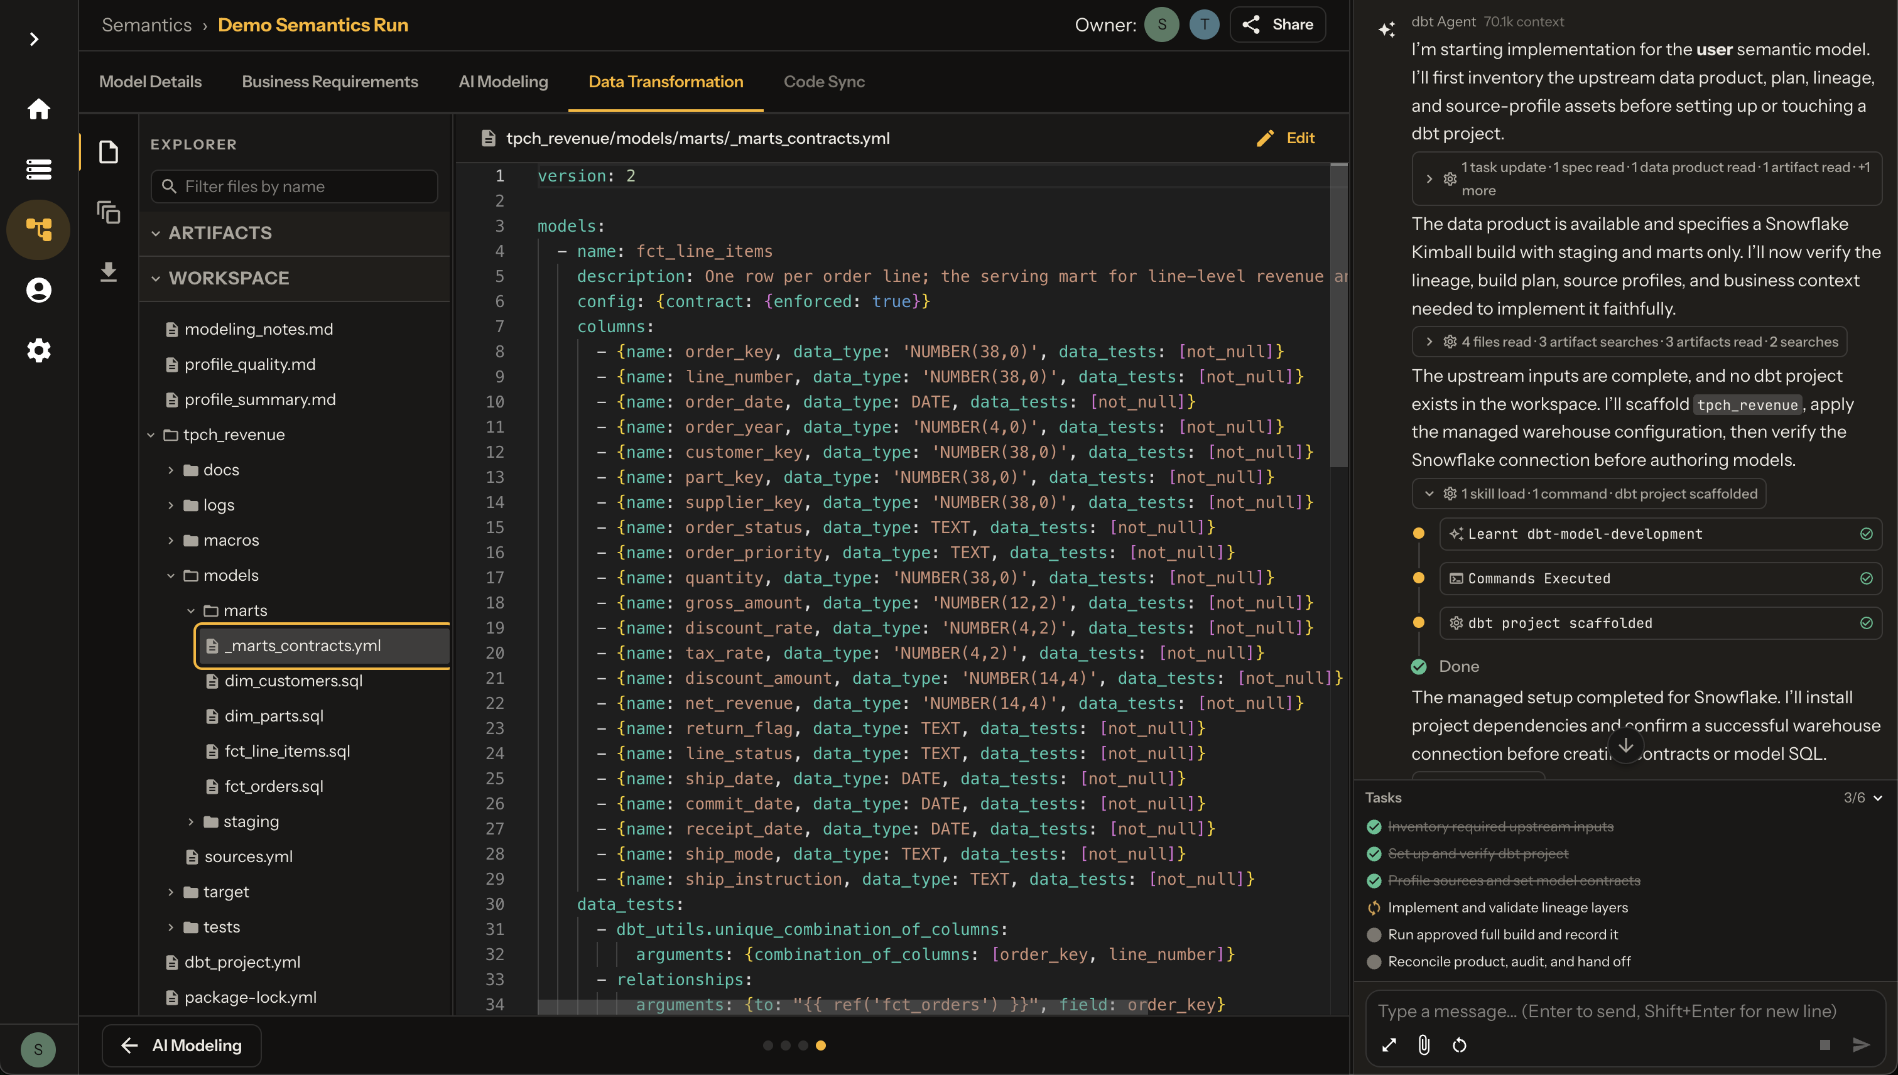Expand the left navigation sidebar chevron
Viewport: 1898px width, 1075px height.
tap(34, 38)
